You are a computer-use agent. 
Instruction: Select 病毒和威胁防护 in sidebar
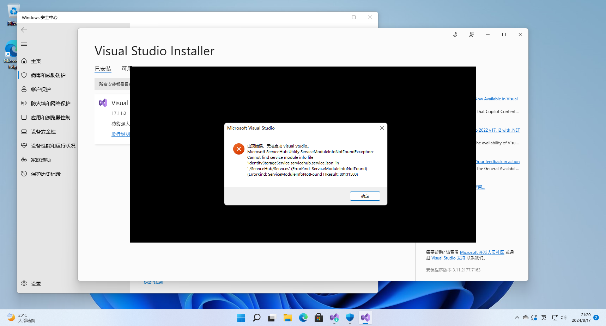pos(47,75)
